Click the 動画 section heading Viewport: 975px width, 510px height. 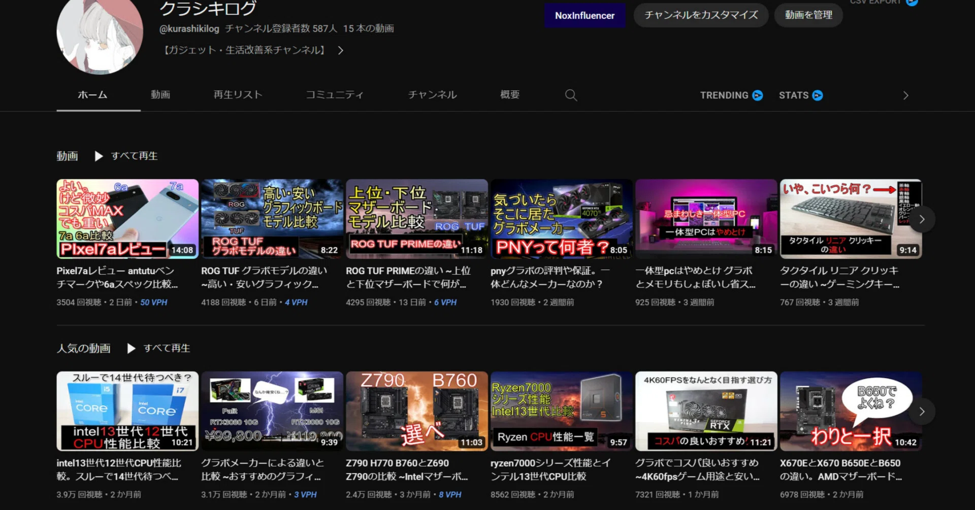click(x=67, y=156)
